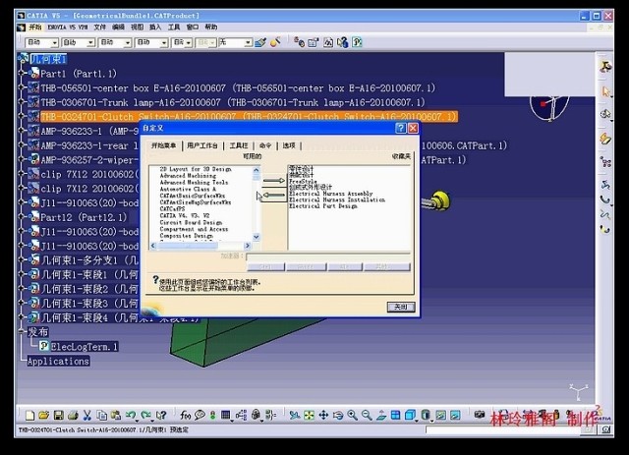This screenshot has width=629, height=455.
Task: Open the 文件 menu
Action: [x=99, y=28]
